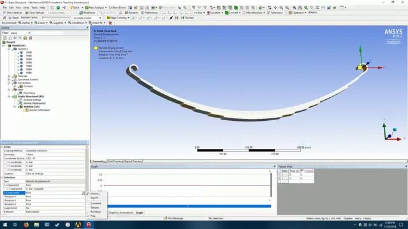
Task: Collapse the Geometry tree node
Action: tap(9, 49)
